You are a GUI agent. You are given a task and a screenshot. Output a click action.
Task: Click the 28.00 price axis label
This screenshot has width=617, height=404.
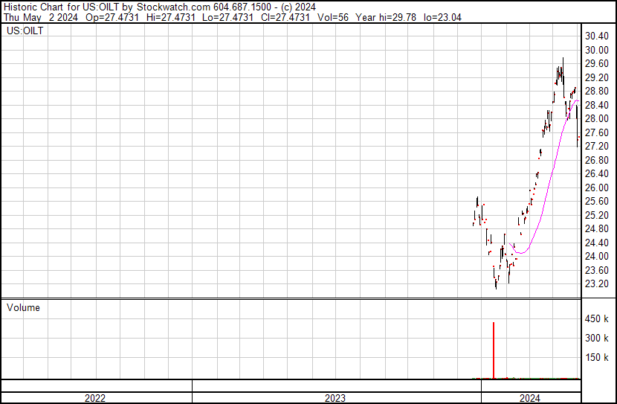coord(597,119)
